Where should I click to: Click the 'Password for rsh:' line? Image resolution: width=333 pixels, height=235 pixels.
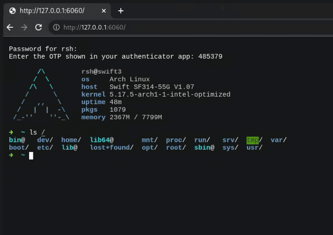coord(43,49)
